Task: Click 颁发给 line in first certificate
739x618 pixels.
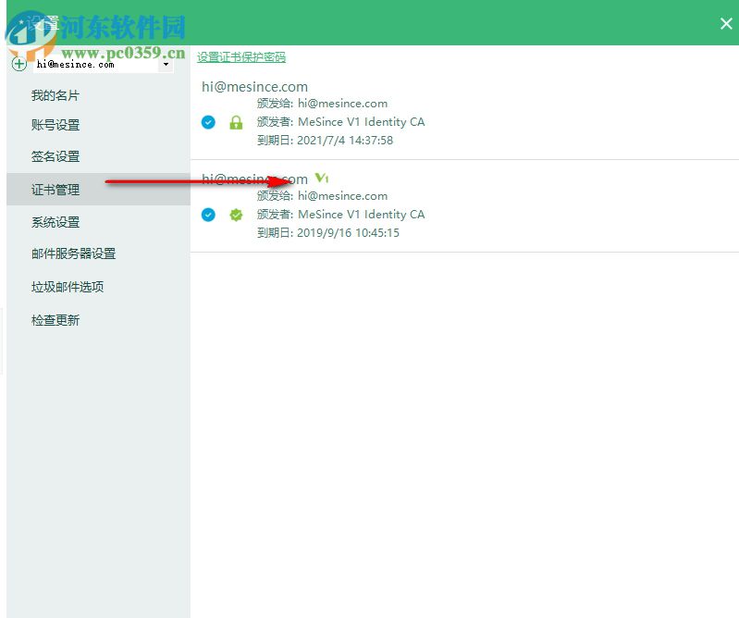Action: pos(323,104)
